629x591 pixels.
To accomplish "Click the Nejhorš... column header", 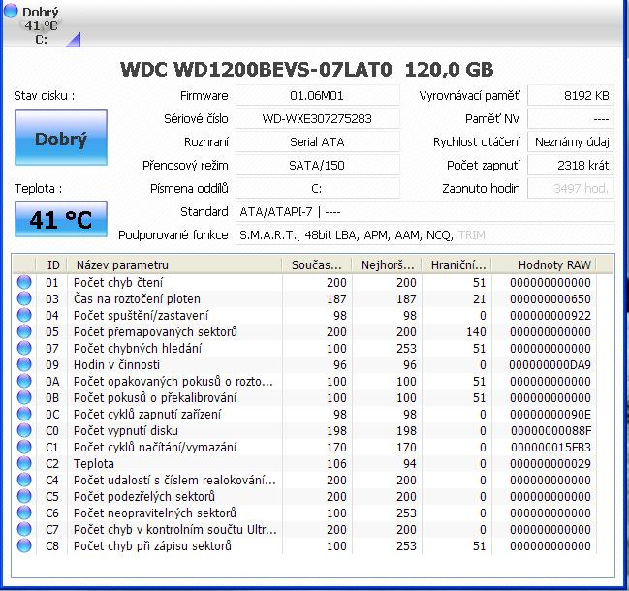I will (387, 265).
